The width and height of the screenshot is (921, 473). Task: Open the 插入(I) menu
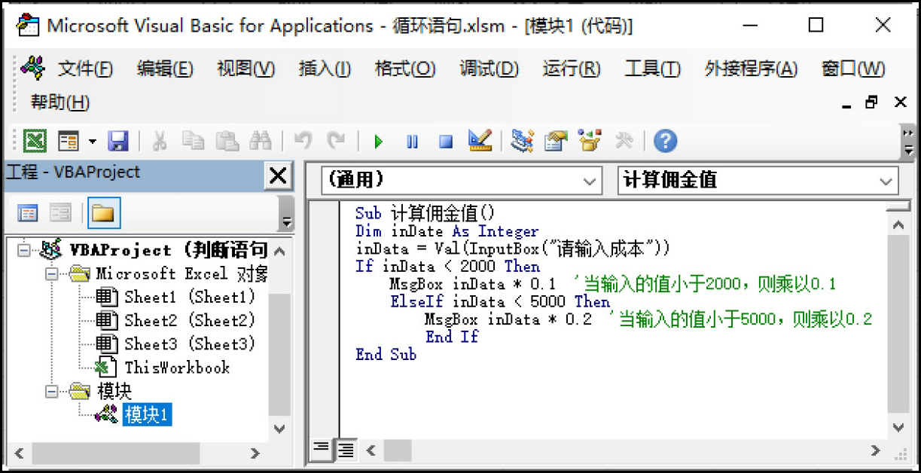(x=325, y=69)
